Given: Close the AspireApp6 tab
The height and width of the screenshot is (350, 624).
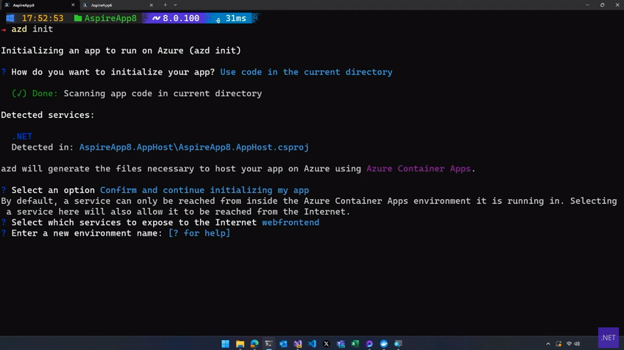Looking at the screenshot, I should [x=151, y=5].
